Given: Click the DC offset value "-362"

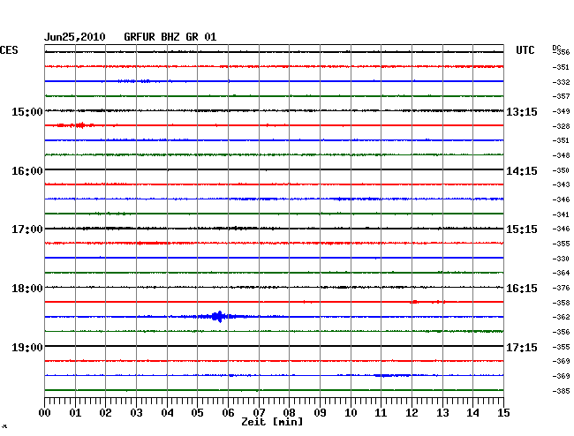Looking at the screenshot, I should tap(561, 317).
